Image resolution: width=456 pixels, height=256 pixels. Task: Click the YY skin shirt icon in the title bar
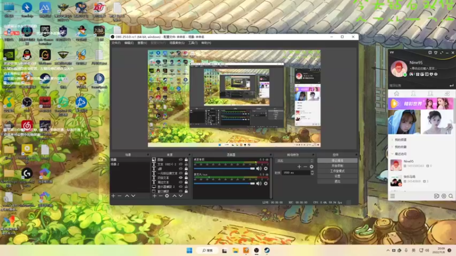click(435, 52)
